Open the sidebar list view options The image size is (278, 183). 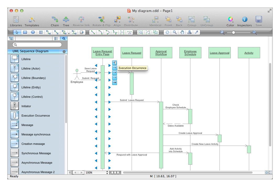coord(56,38)
